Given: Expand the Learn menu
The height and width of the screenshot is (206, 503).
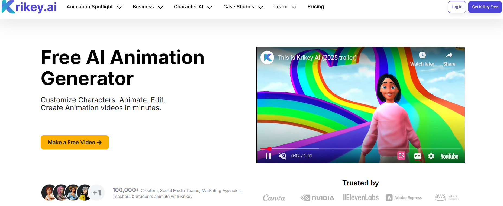Looking at the screenshot, I should click(x=285, y=7).
